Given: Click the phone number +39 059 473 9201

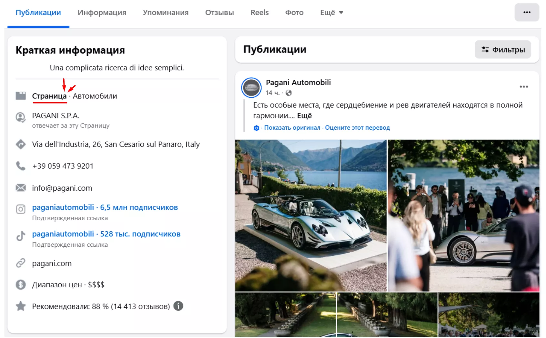Looking at the screenshot, I should pos(63,166).
